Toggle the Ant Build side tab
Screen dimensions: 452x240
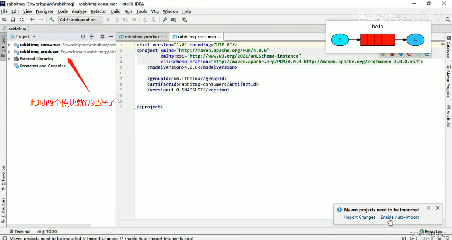(448, 116)
